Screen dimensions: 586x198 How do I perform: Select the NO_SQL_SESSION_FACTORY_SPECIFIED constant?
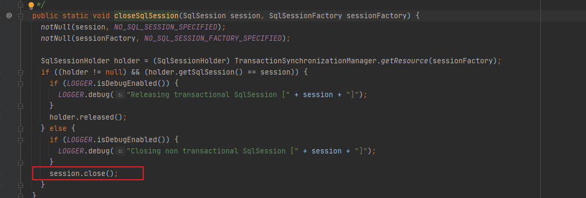pyautogui.click(x=213, y=38)
